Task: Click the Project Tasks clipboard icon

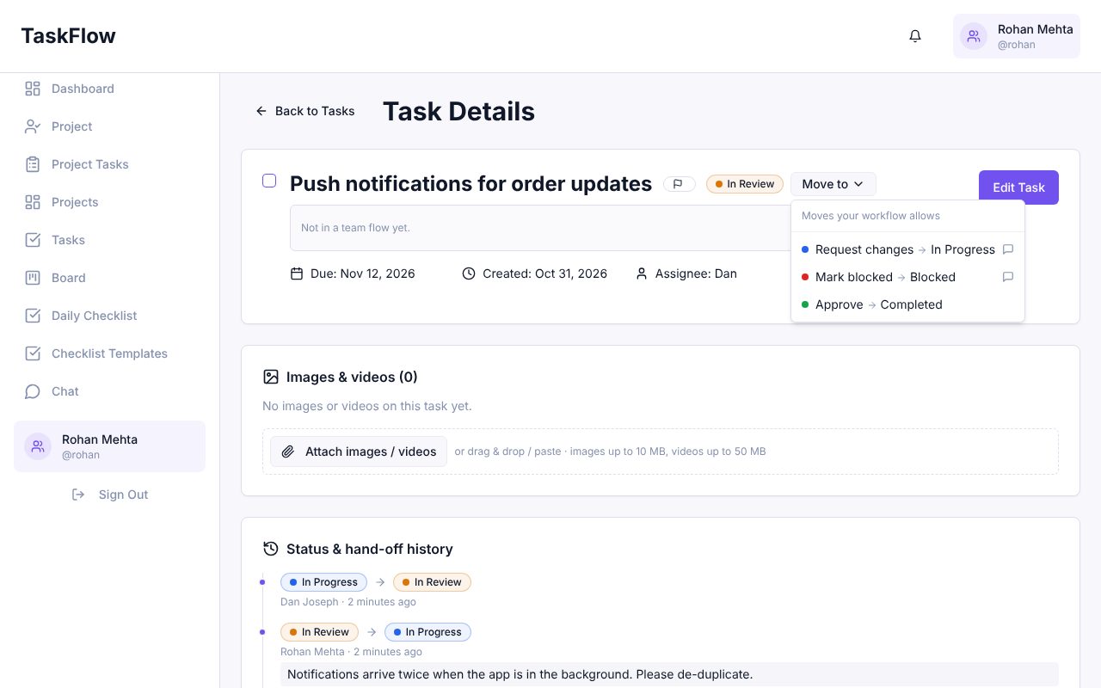Action: (33, 164)
